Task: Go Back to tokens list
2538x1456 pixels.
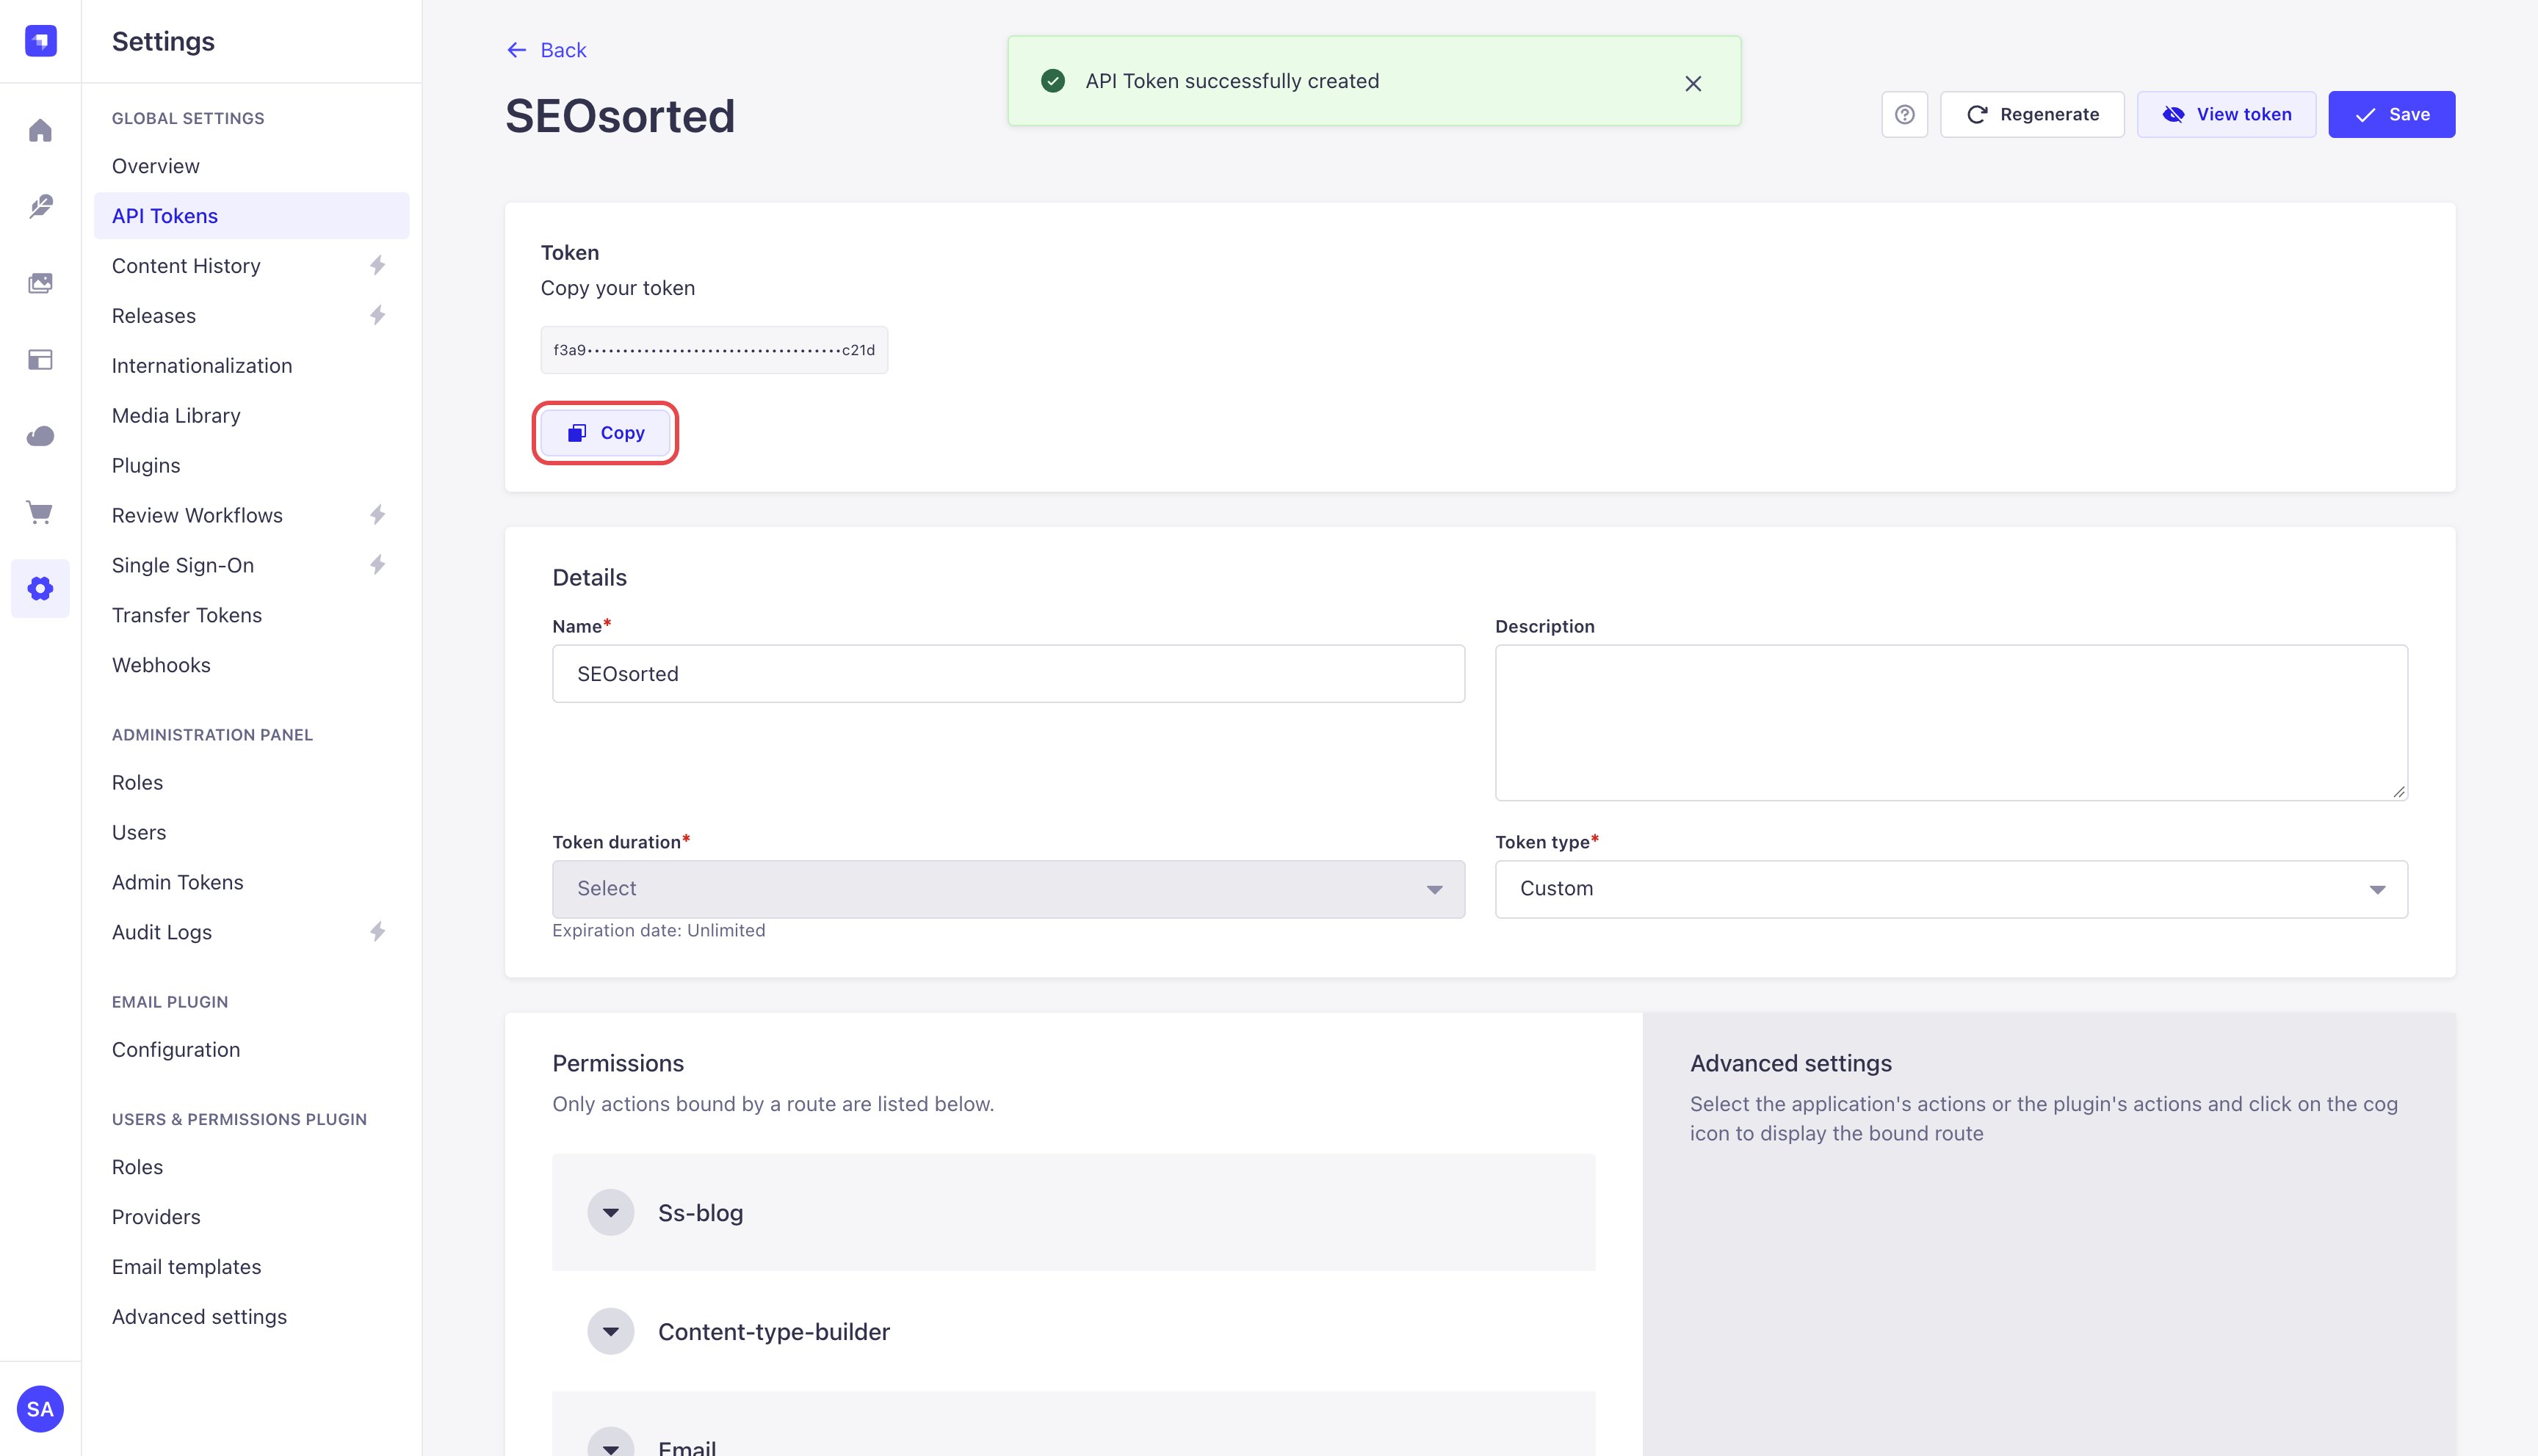Action: [546, 50]
